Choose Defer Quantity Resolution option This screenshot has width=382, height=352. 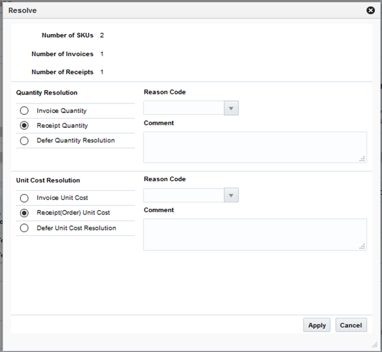pos(24,141)
